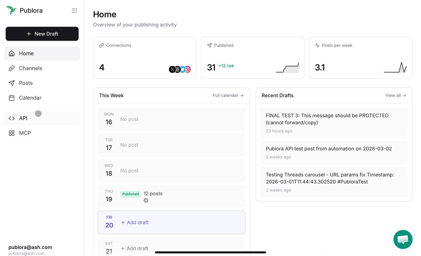The height and width of the screenshot is (256, 421).
Task: Open the support chat bubble
Action: (x=403, y=240)
